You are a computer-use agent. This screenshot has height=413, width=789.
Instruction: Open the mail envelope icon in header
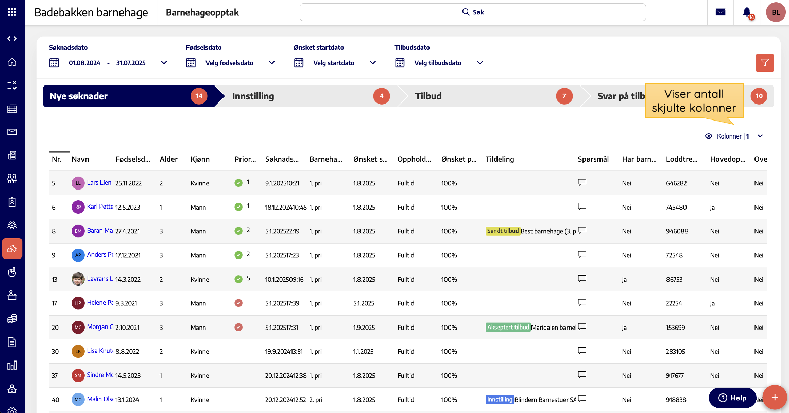point(721,12)
